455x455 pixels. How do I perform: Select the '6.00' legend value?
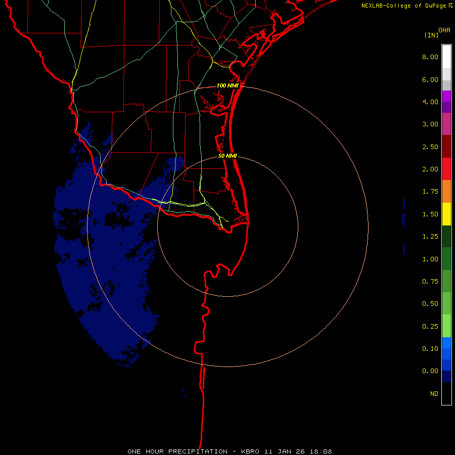tap(430, 79)
